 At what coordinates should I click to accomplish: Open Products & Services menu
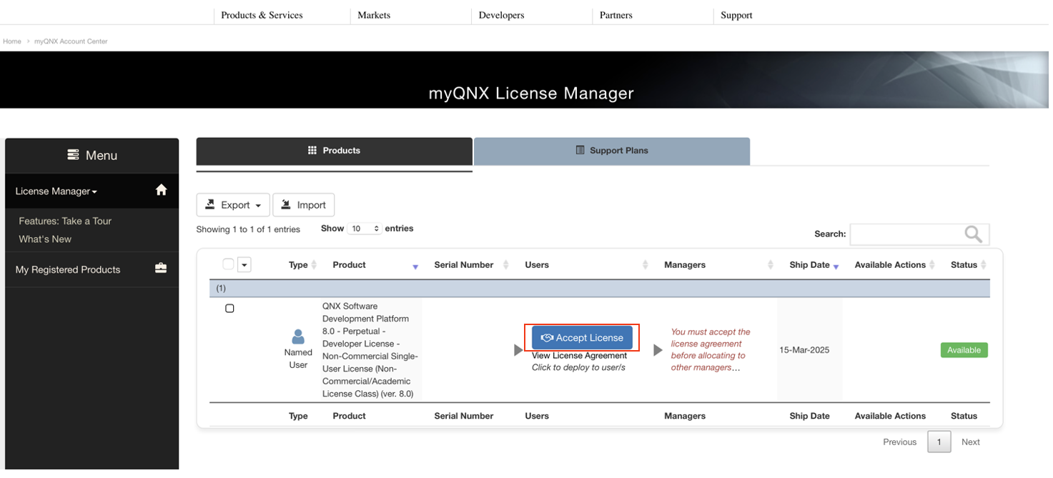(262, 15)
